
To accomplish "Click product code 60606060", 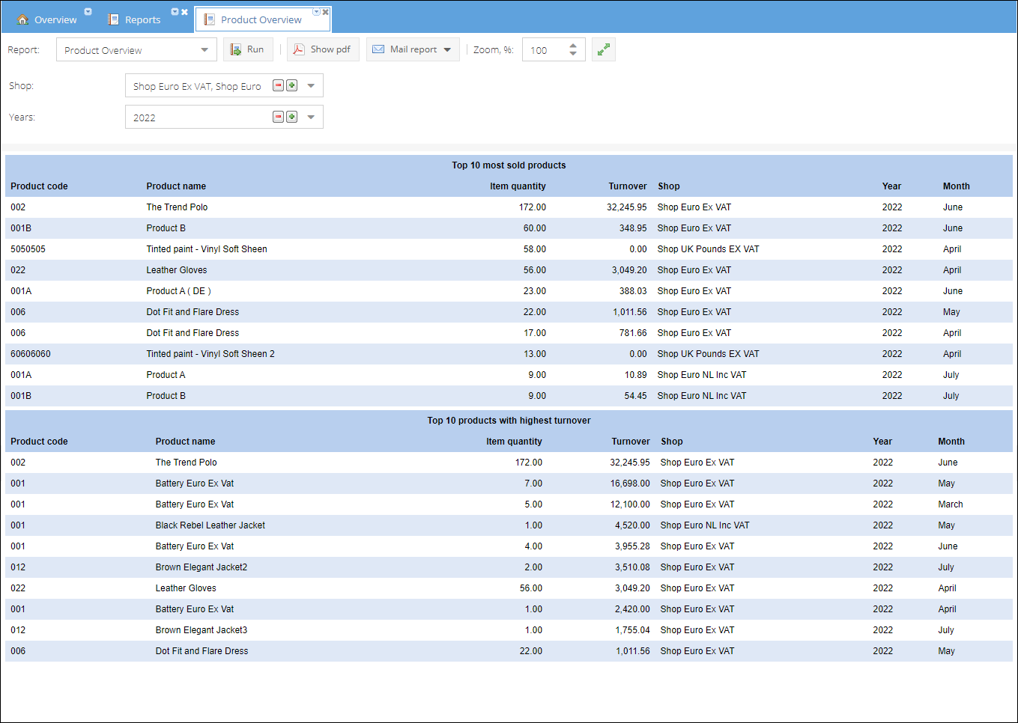I will click(x=31, y=354).
